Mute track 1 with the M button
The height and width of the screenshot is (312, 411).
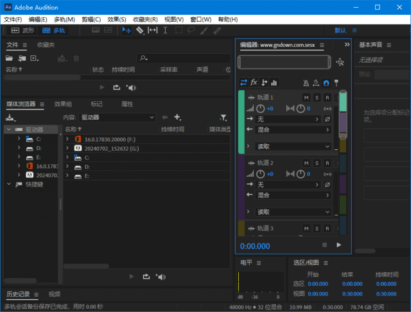point(306,97)
